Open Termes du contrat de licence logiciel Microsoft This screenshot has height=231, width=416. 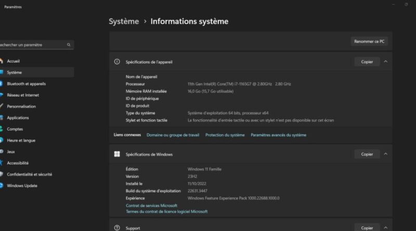pos(166,212)
